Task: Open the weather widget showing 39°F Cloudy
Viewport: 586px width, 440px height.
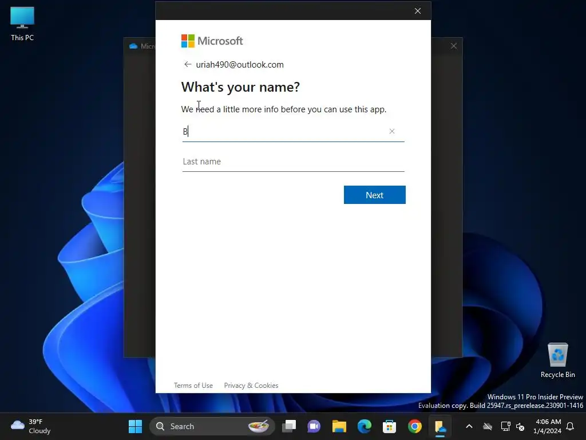Action: point(31,426)
